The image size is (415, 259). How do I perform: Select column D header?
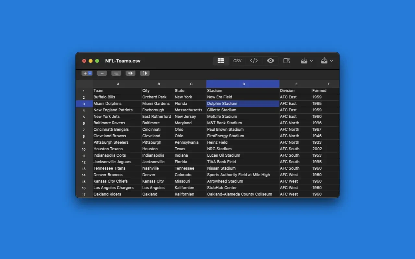click(243, 84)
